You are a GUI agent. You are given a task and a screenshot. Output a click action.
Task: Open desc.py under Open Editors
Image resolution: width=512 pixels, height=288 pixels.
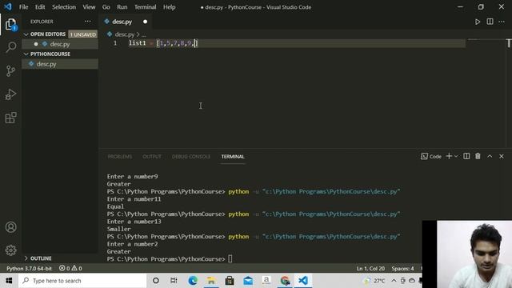click(x=60, y=44)
